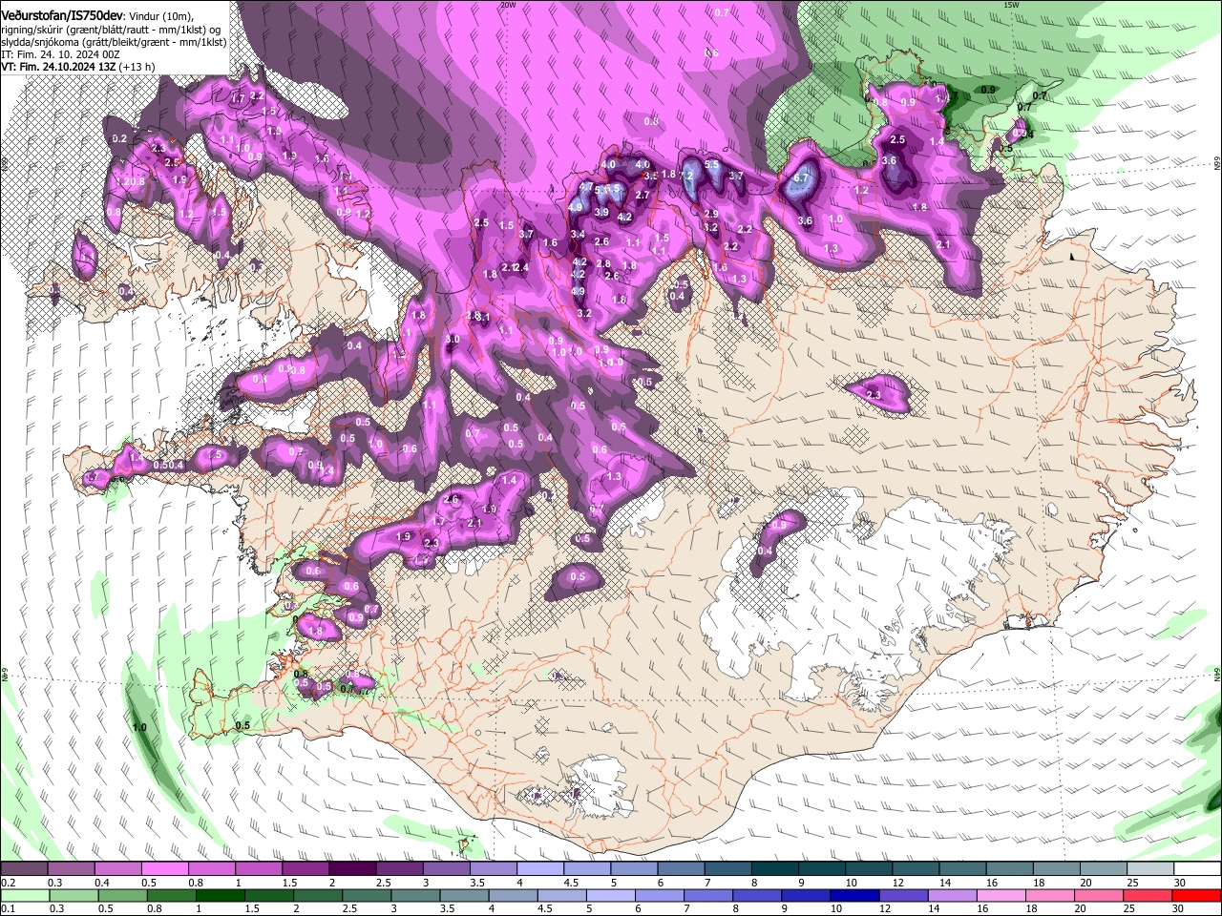Click the Veðurstofan/IS750dev title text
Viewport: 1222px width, 916px height.
[62, 14]
